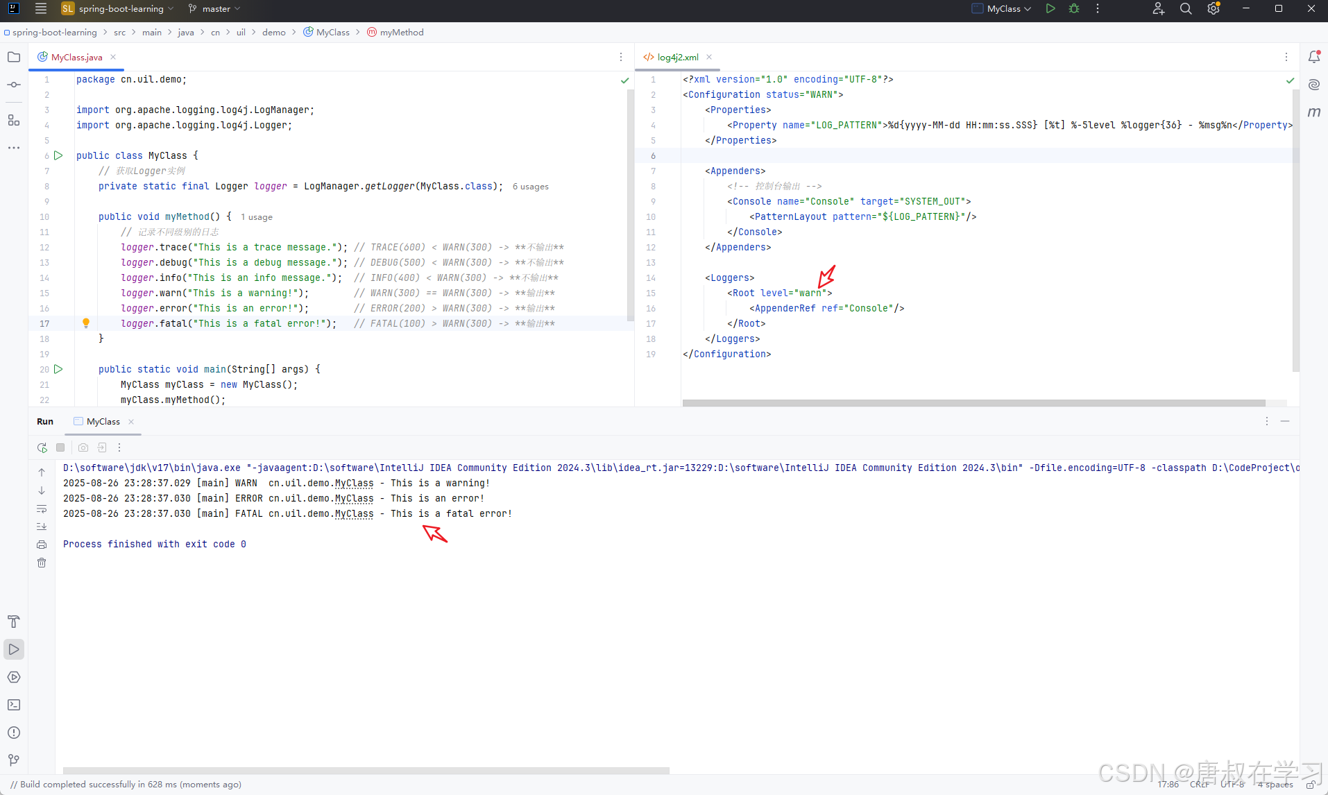This screenshot has width=1328, height=795.
Task: Click MyClass in navigation breadcrumb
Action: click(327, 33)
